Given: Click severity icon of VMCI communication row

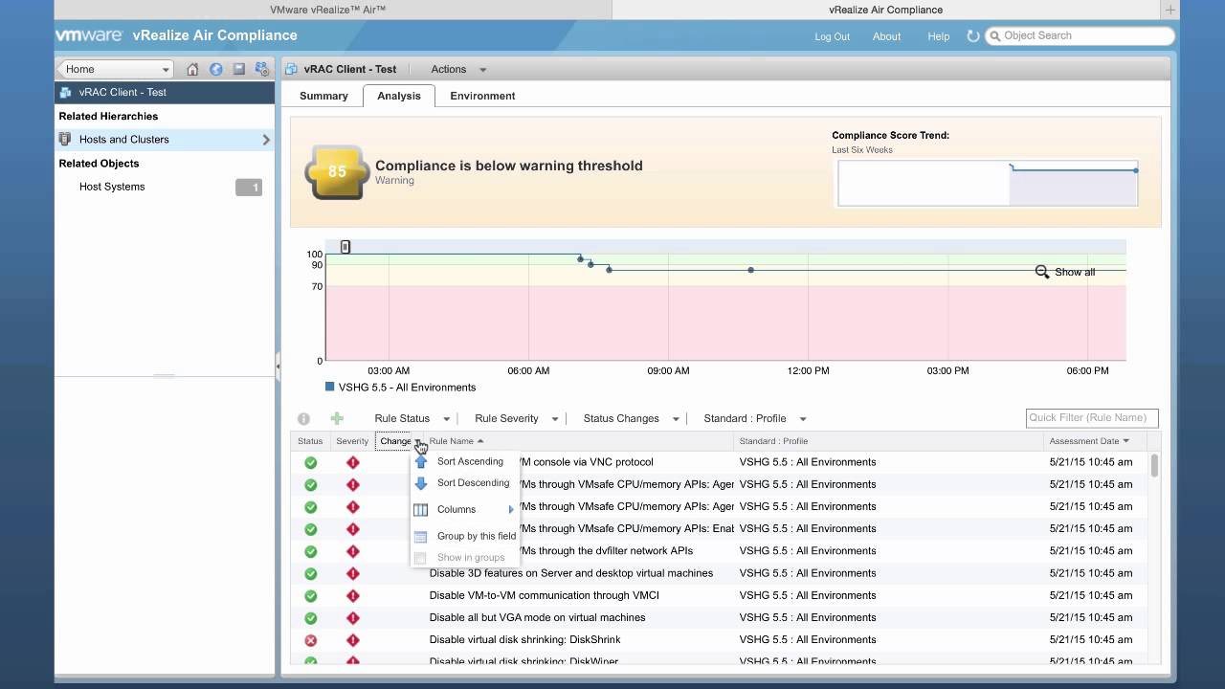Looking at the screenshot, I should (x=352, y=595).
